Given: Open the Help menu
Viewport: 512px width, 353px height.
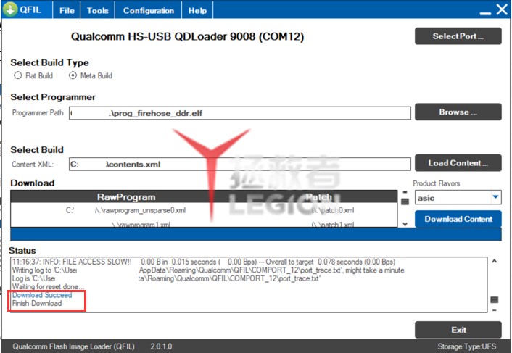Looking at the screenshot, I should pos(197,10).
